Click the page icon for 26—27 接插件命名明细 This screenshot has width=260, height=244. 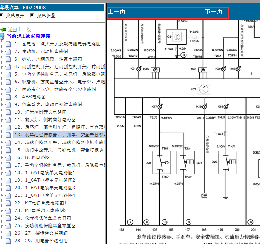[x=8, y=233]
